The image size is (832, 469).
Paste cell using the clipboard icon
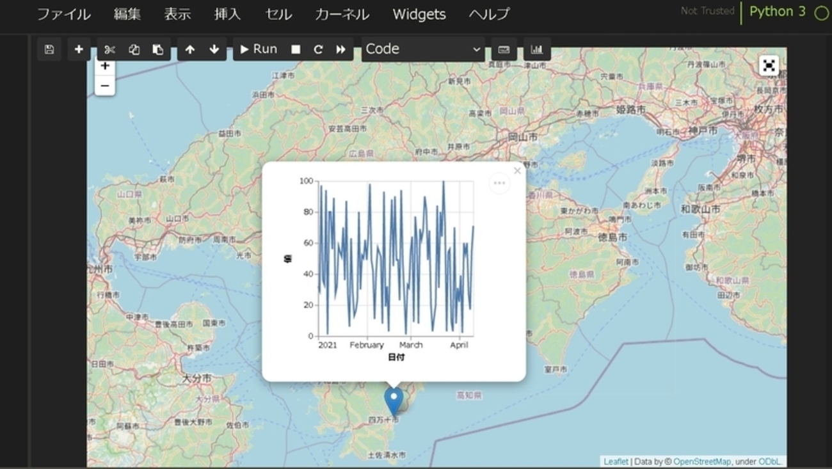pos(157,49)
